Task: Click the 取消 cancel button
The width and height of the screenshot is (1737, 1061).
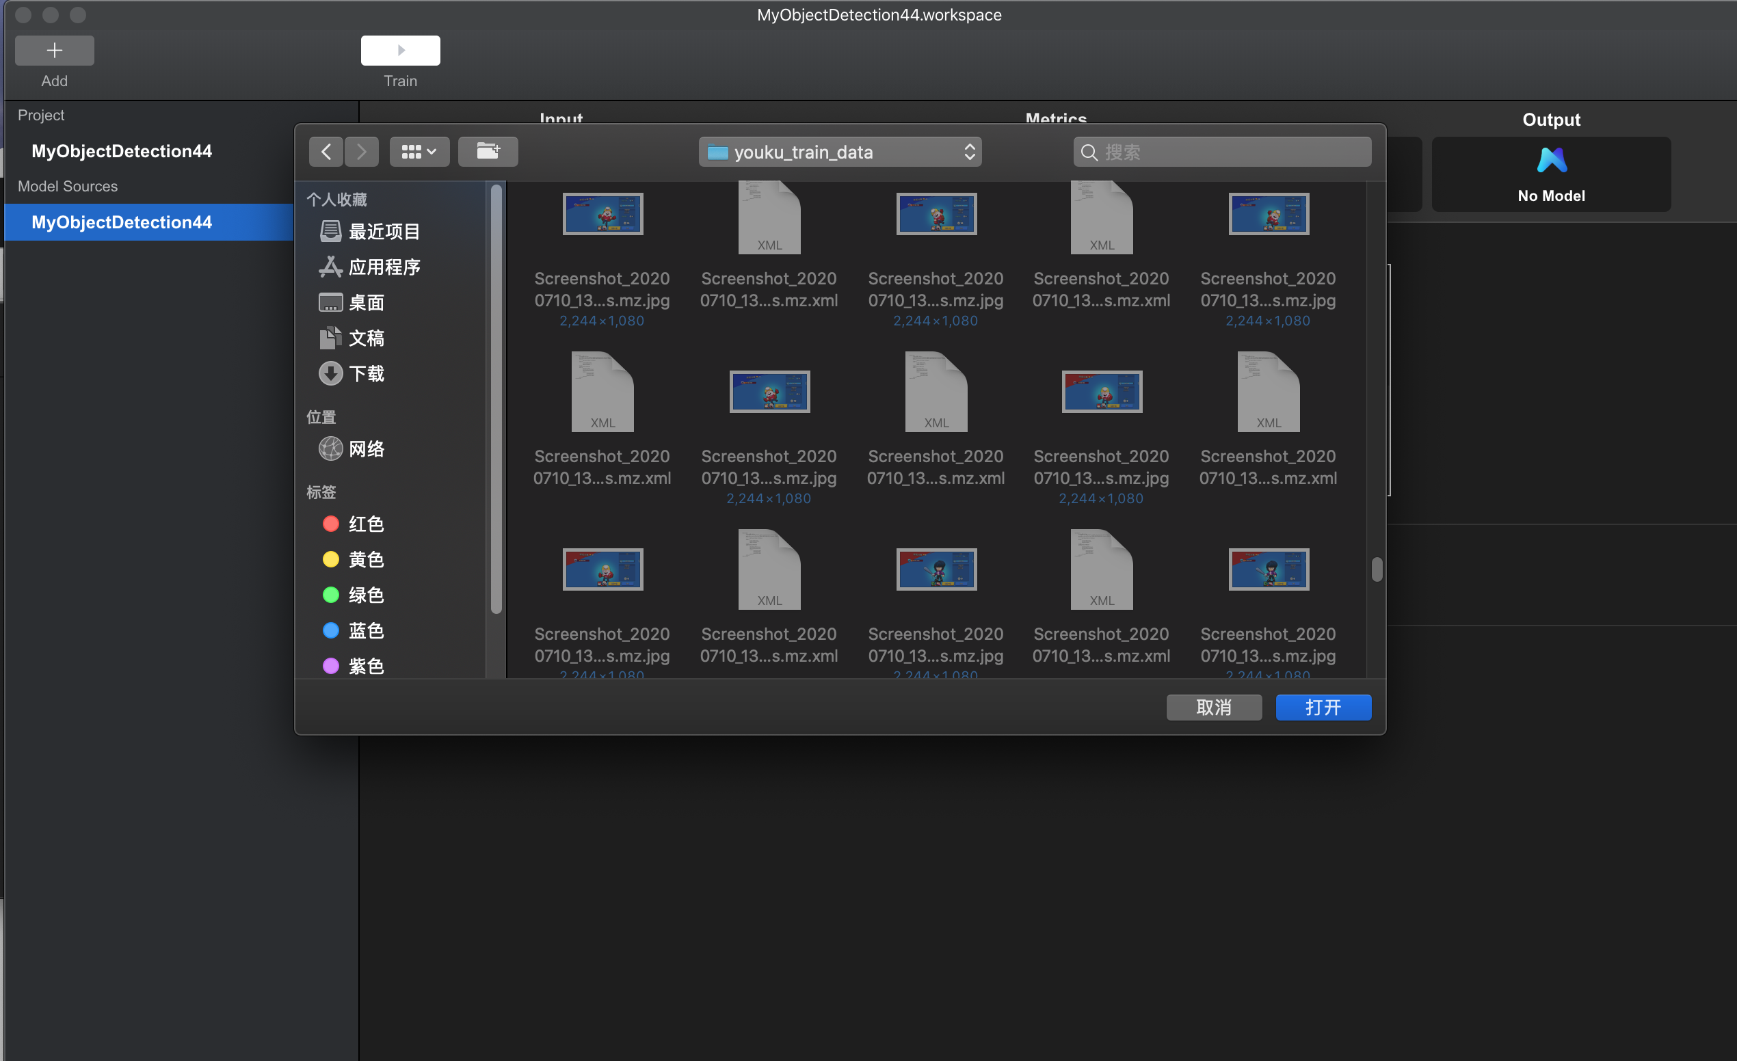Action: click(1213, 707)
